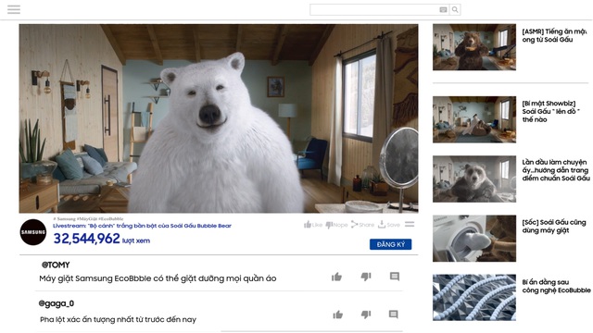
Task: Click the 'Lần đầu làm chuyện ấy' title
Action: [556, 170]
